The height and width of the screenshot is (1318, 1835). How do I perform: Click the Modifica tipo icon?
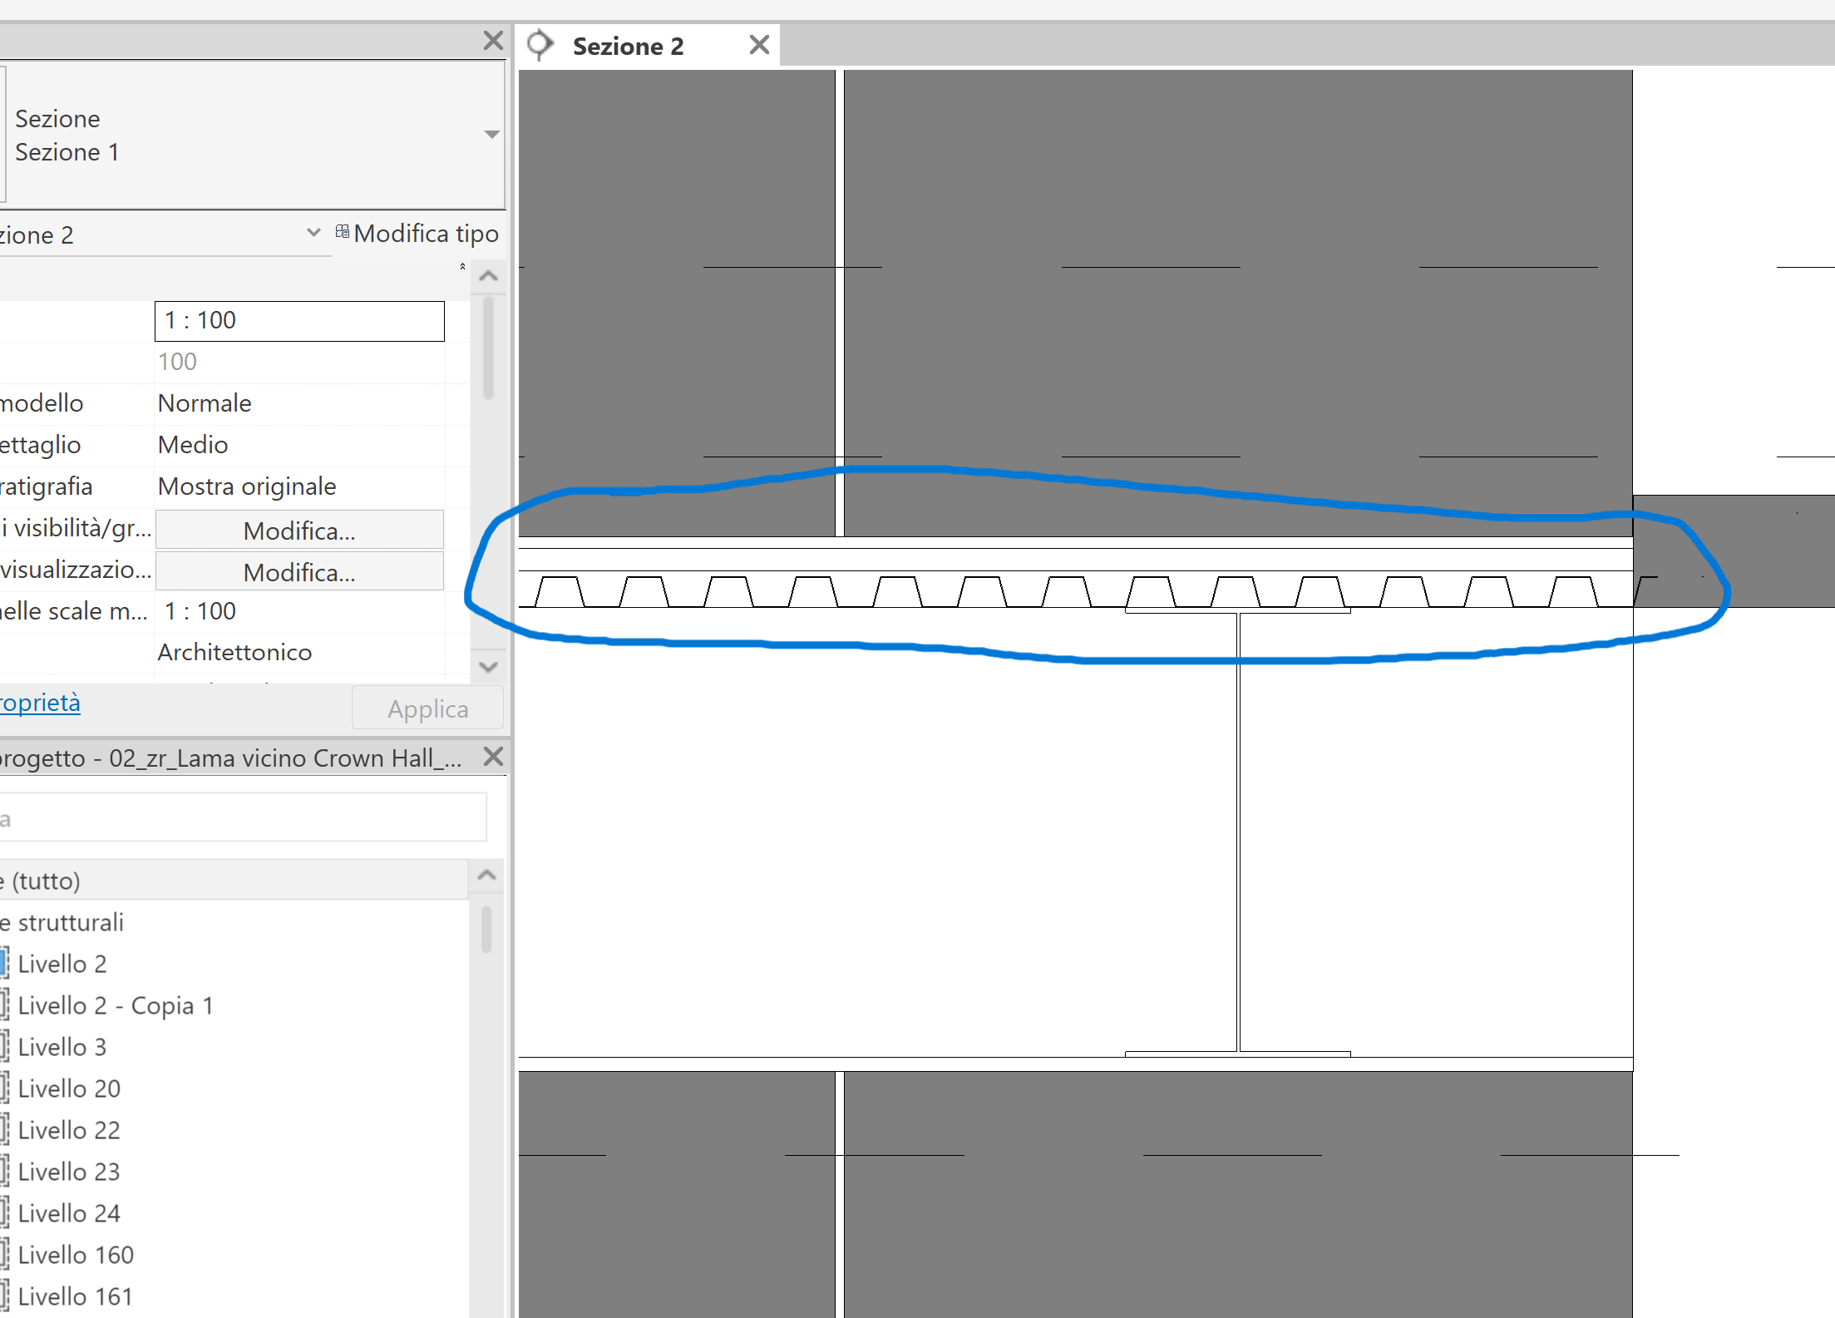tap(342, 231)
